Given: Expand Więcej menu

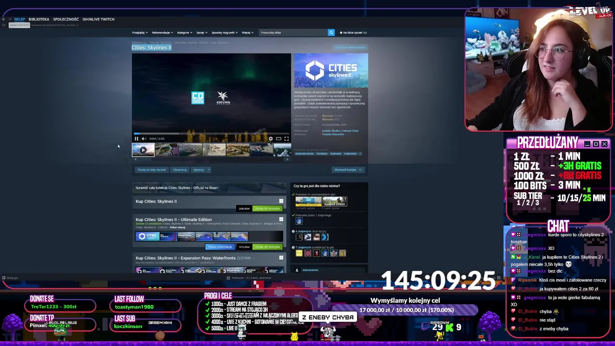Looking at the screenshot, I should click(247, 33).
